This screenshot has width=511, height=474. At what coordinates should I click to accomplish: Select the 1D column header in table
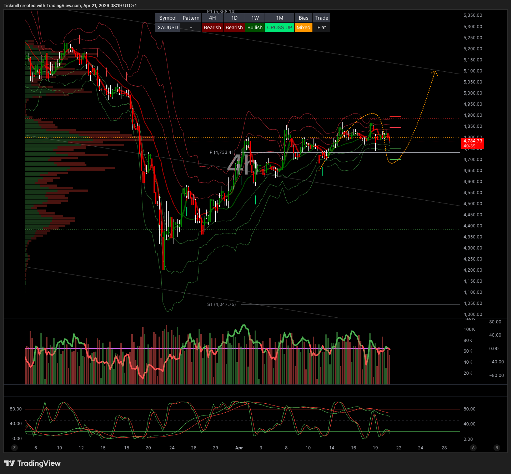[234, 18]
